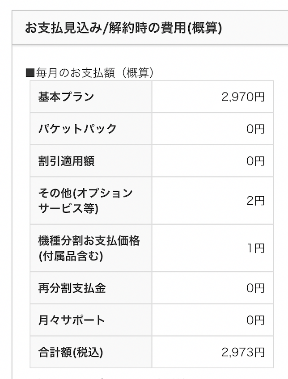Click the 割引適用額 0円 amount
Image resolution: width=288 pixels, height=379 pixels.
256,161
